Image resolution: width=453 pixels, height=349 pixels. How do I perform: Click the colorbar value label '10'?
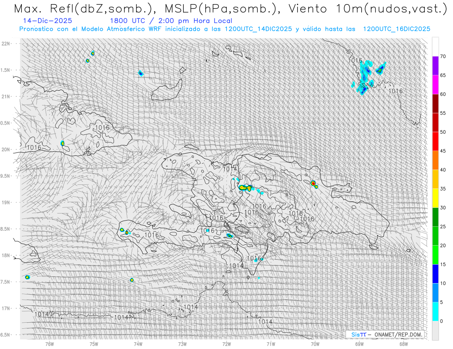(x=443, y=283)
